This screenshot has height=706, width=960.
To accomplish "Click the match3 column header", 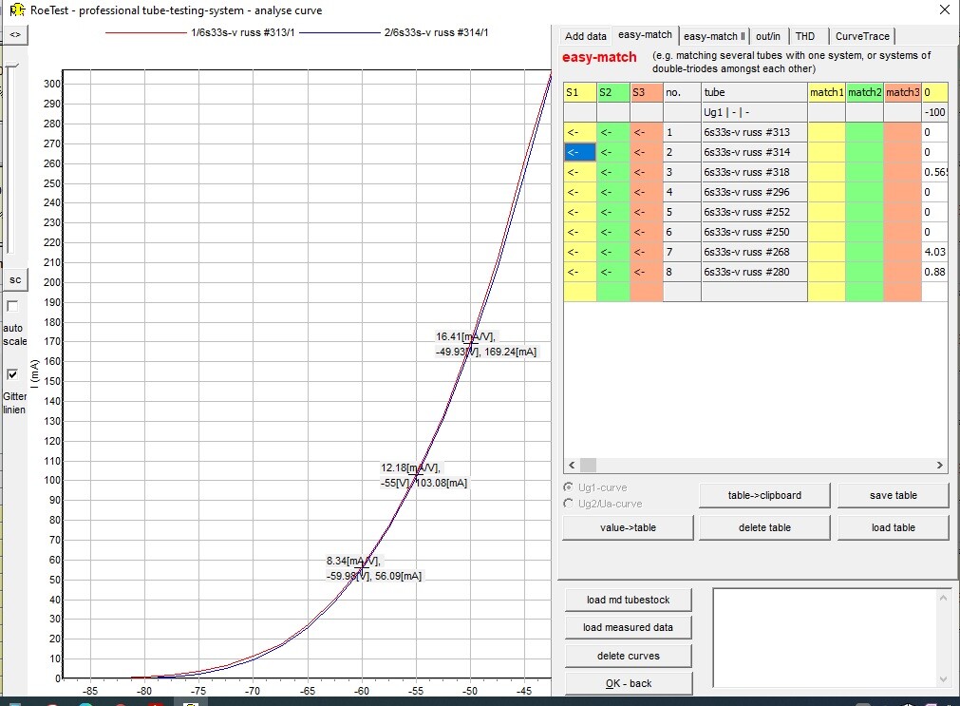I will point(902,92).
